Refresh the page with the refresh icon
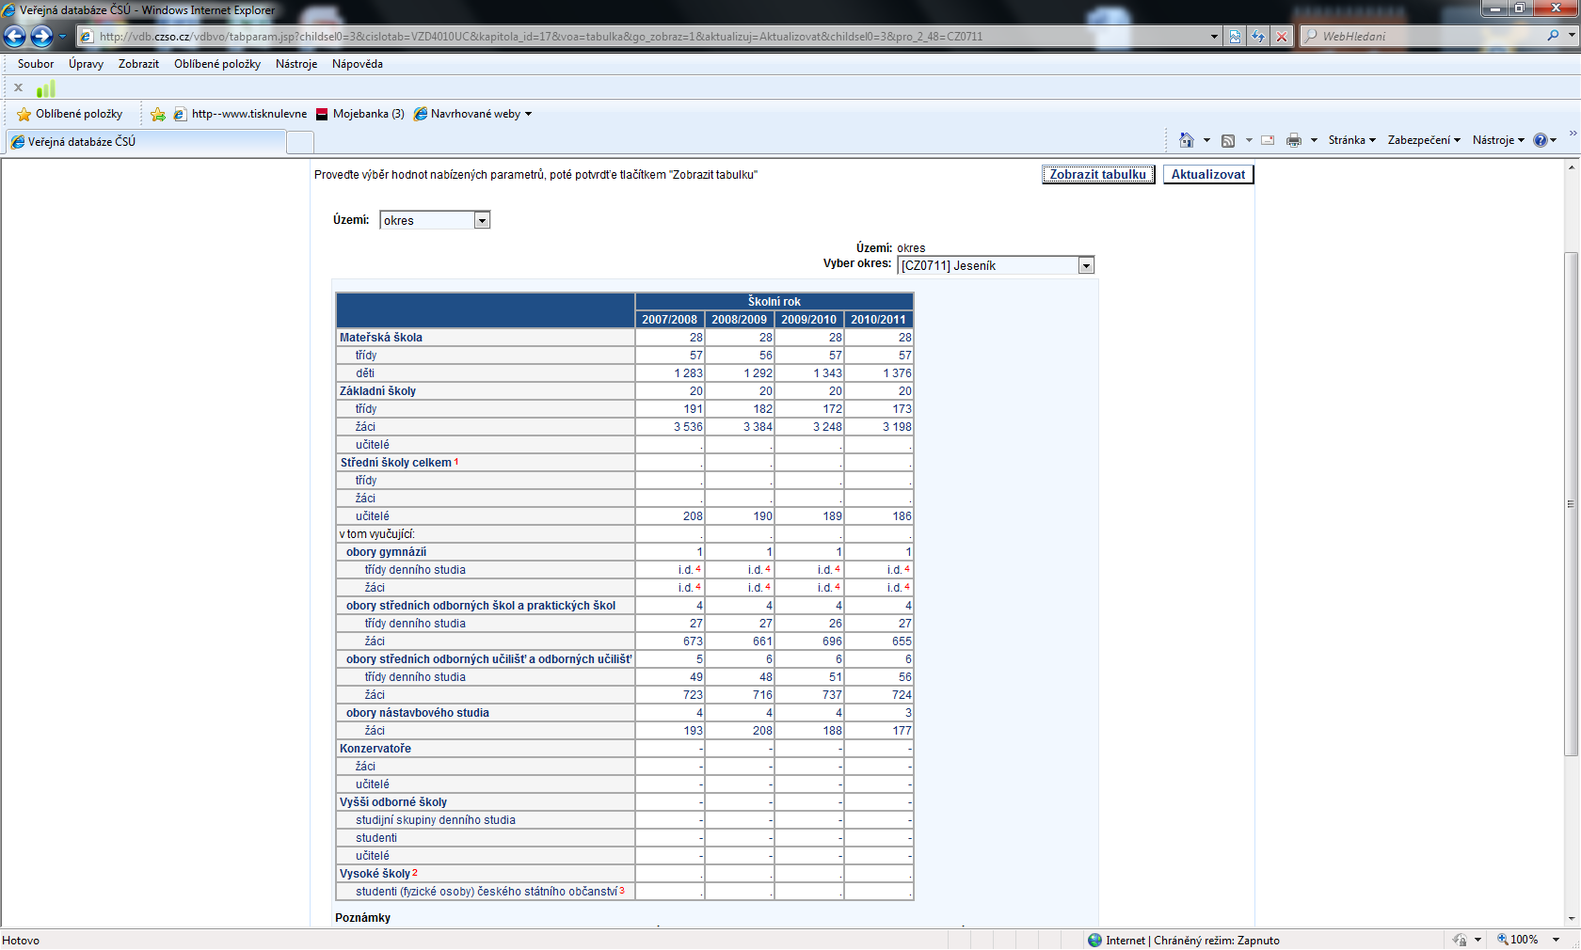This screenshot has width=1581, height=950. (x=1258, y=37)
